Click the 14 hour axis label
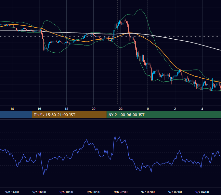The image size is (221, 195). coord(12,109)
